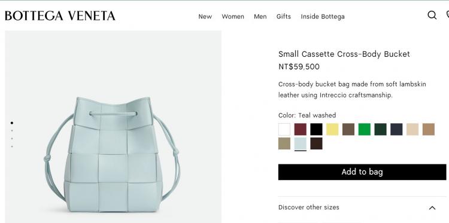Viewport: 449px width, 223px height.
Task: Select the dark brown second-row swatch
Action: 316,143
